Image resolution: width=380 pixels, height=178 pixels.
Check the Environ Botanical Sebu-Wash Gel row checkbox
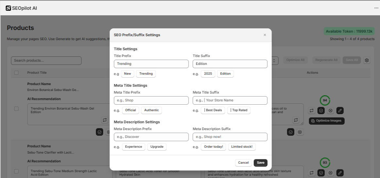pyautogui.click(x=16, y=109)
